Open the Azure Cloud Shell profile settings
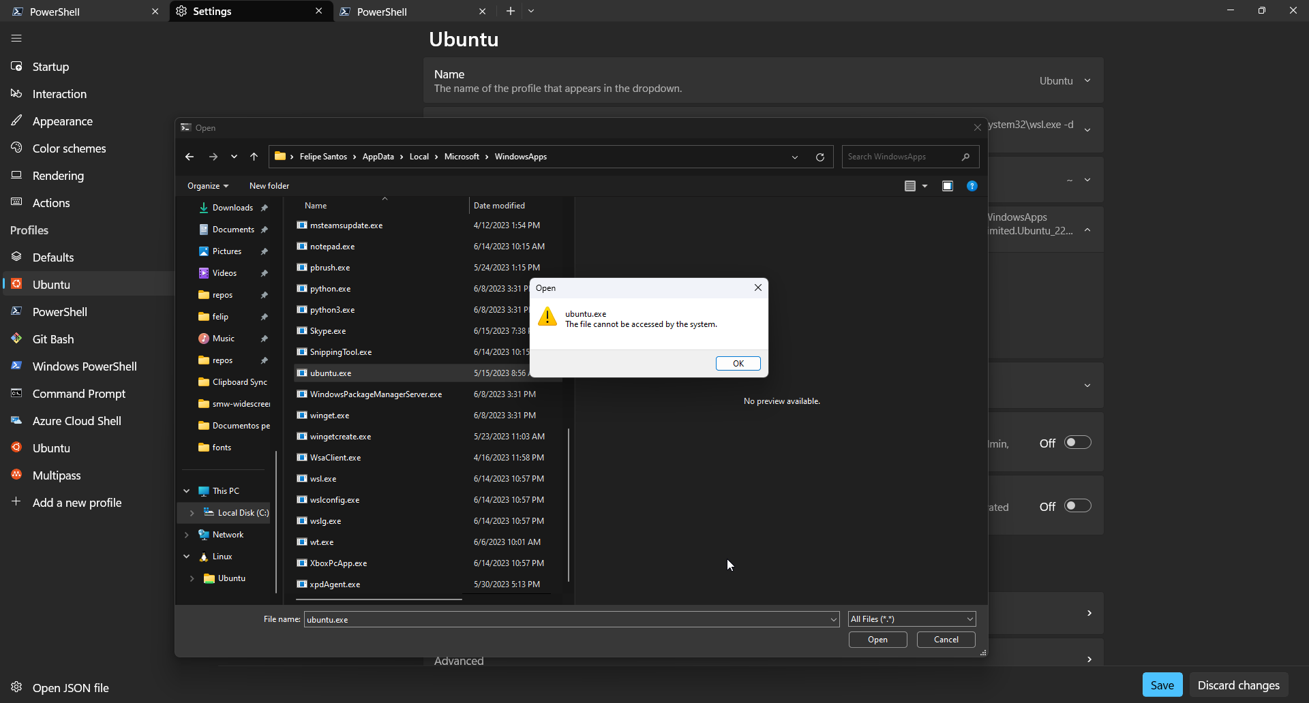The image size is (1309, 703). click(x=76, y=420)
